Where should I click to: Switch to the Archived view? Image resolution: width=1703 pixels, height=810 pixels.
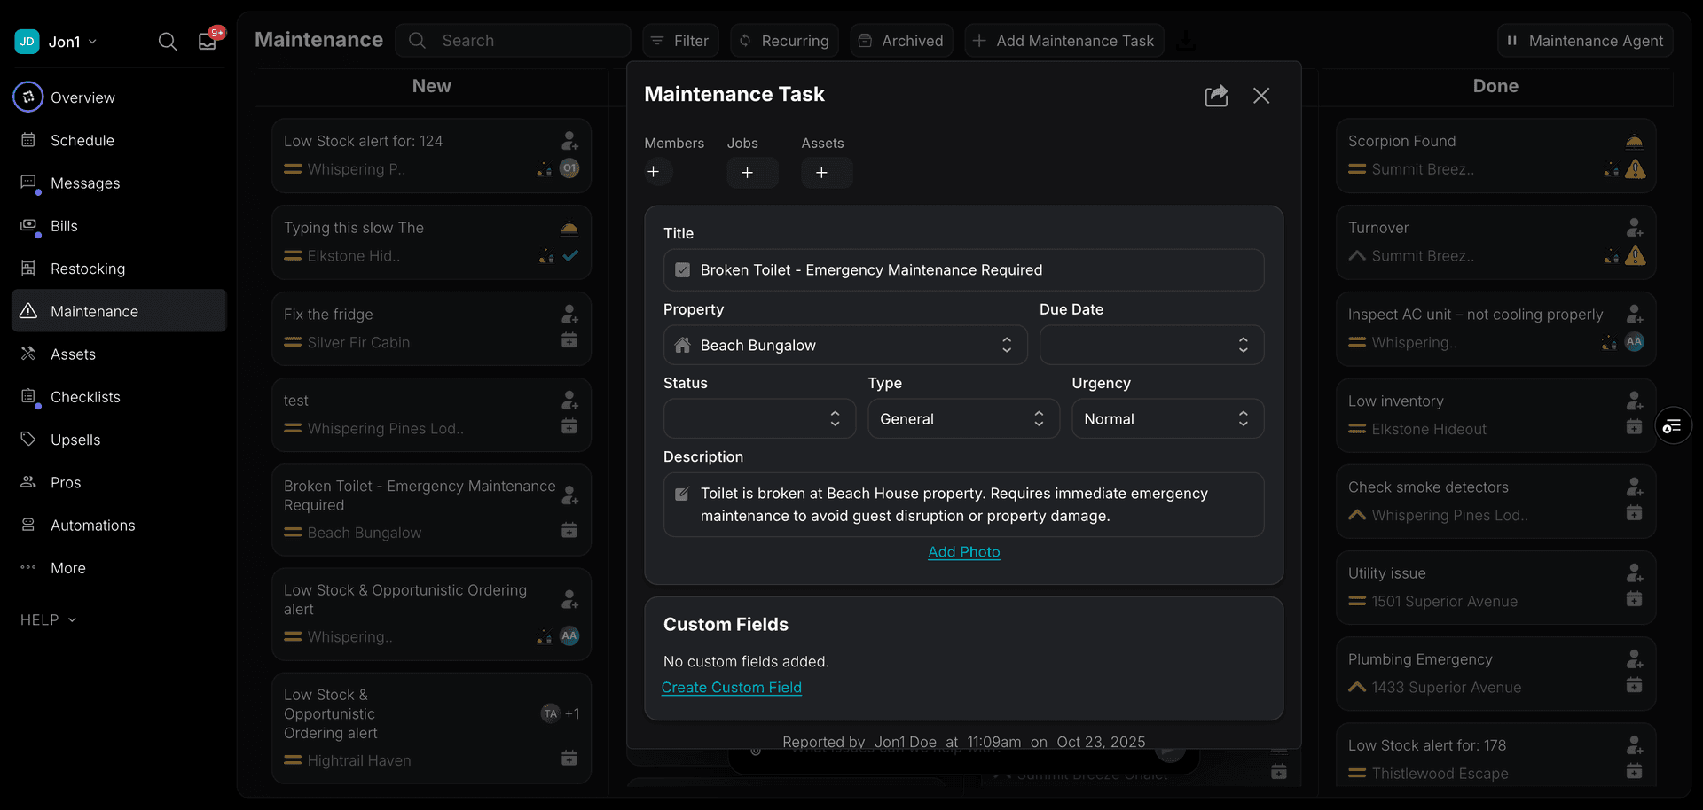click(901, 40)
